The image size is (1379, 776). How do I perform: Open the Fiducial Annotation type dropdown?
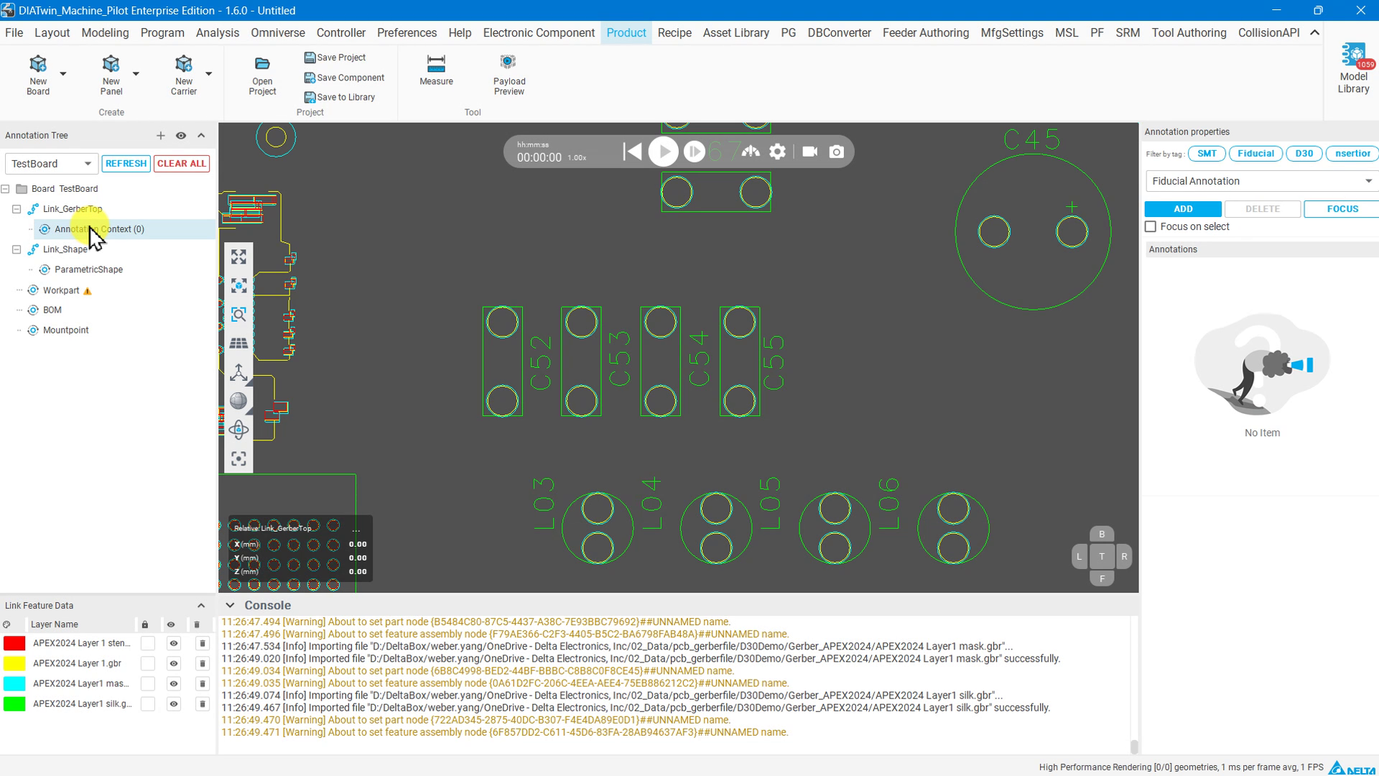point(1262,181)
